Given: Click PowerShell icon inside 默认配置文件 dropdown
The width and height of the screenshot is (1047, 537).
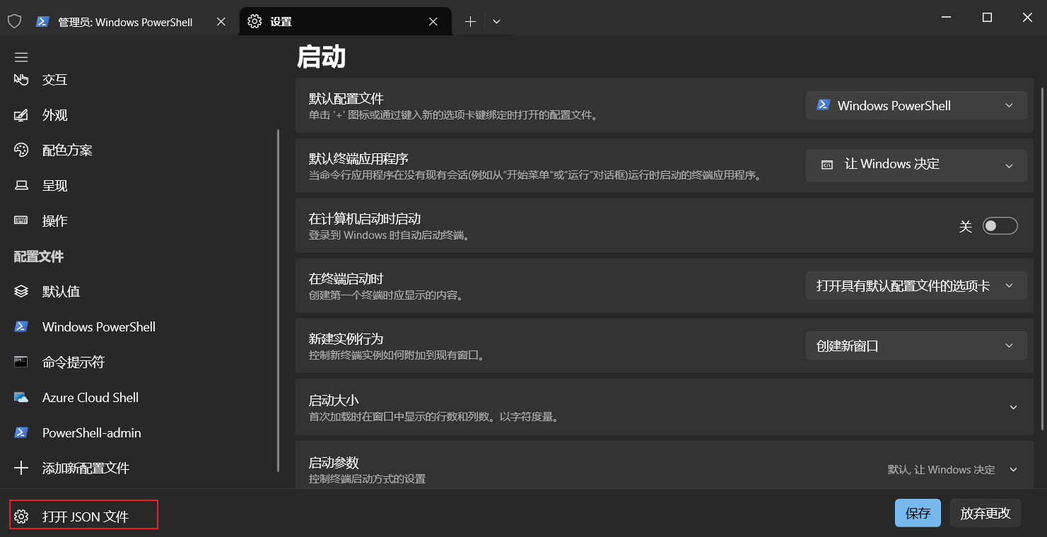Looking at the screenshot, I should pyautogui.click(x=823, y=105).
